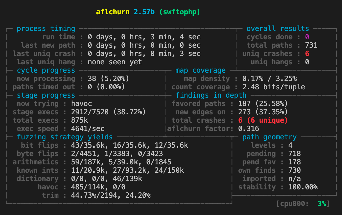This screenshot has height=215, width=342.
Task: Click the red uniq crashes value 6
Action: 307,54
